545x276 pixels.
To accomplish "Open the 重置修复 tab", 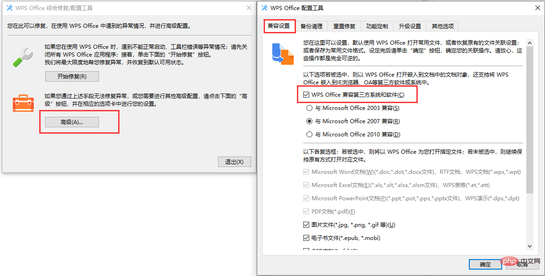I will 344,26.
